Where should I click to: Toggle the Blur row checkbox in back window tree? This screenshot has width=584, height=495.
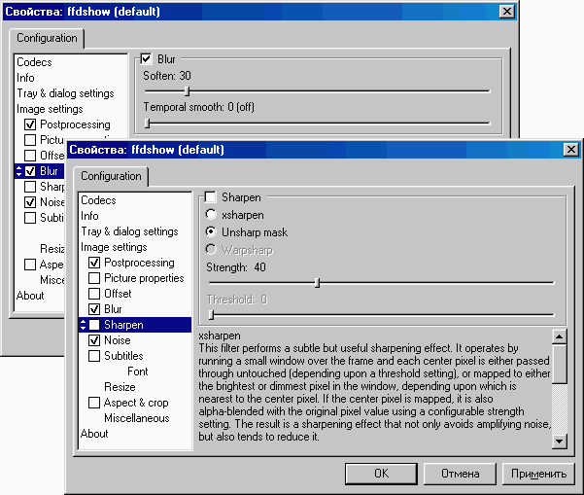30,171
